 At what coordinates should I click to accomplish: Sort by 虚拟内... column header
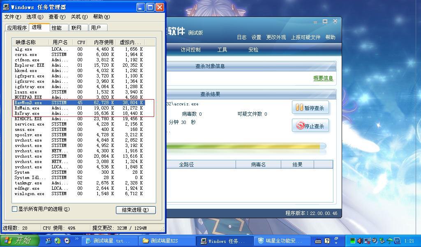pyautogui.click(x=130, y=42)
